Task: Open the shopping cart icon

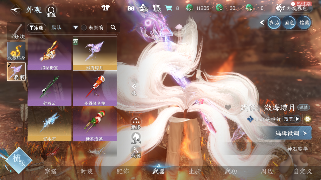Action: pyautogui.click(x=168, y=8)
